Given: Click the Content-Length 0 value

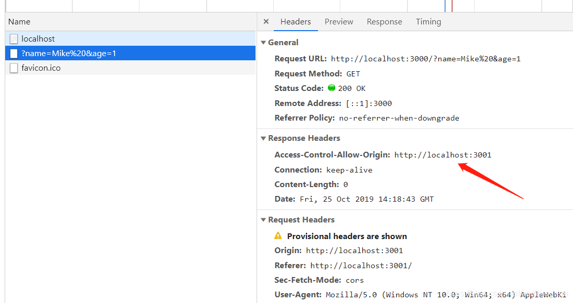Looking at the screenshot, I should point(346,185).
